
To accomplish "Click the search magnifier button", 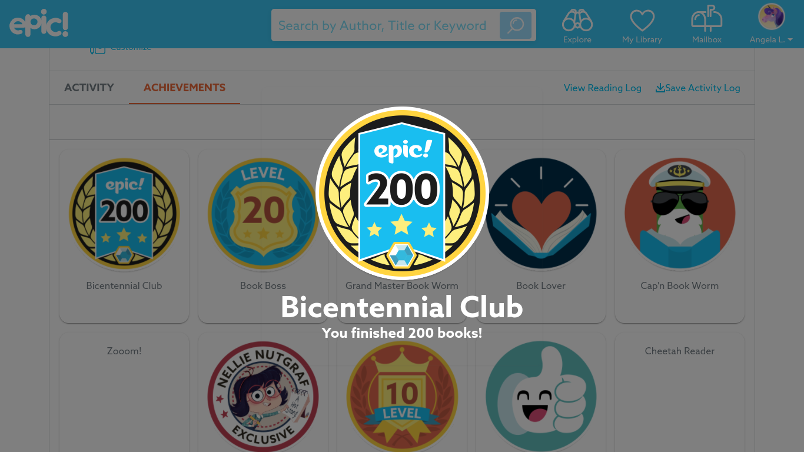I will pyautogui.click(x=516, y=25).
